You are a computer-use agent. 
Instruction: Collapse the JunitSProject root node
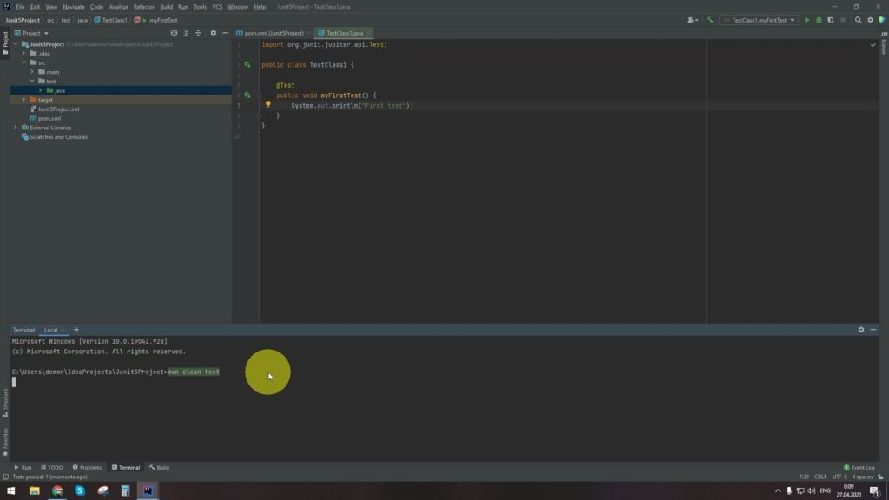[16, 44]
